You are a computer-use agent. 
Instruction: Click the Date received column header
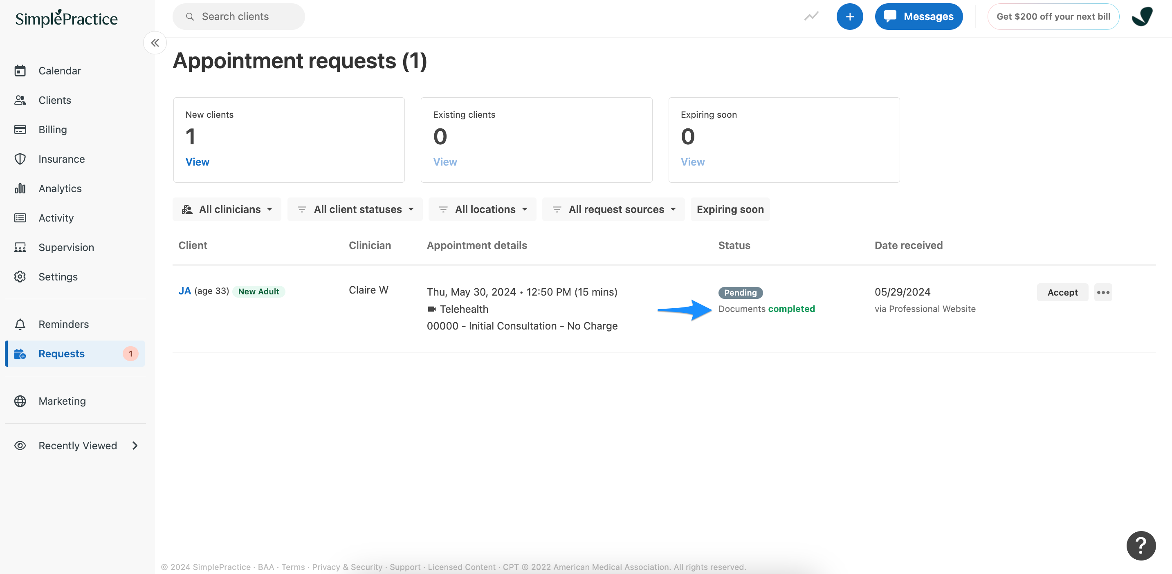point(908,246)
